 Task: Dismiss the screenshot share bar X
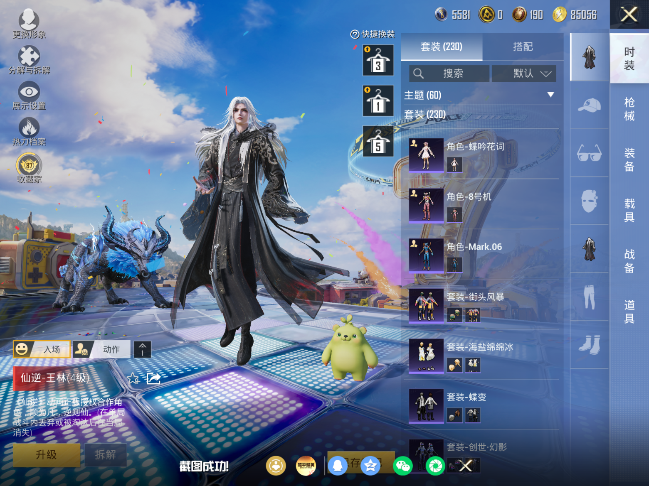[466, 466]
